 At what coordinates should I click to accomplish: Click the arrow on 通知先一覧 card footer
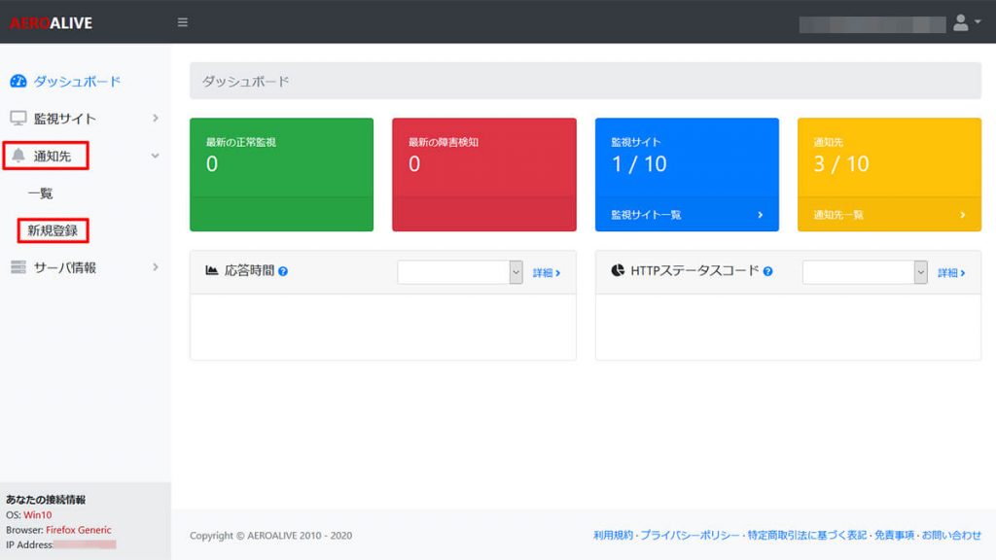click(x=963, y=215)
